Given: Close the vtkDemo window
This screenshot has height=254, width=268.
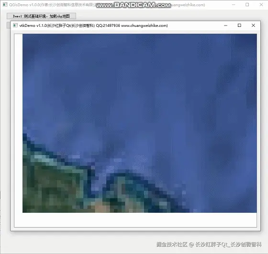Looking at the screenshot, I should 253,25.
